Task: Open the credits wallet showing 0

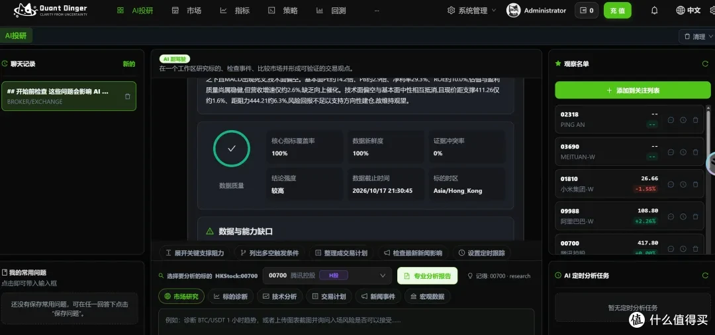Action: (x=587, y=11)
